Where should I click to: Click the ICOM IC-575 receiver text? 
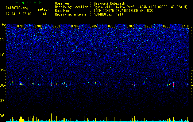(x=123, y=11)
